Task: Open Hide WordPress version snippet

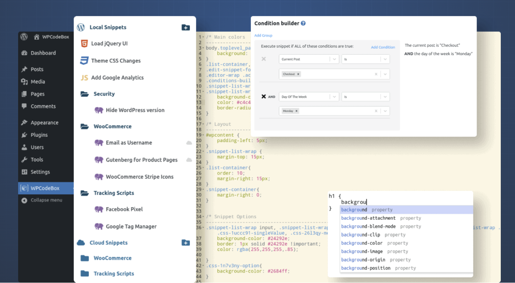Action: 135,110
